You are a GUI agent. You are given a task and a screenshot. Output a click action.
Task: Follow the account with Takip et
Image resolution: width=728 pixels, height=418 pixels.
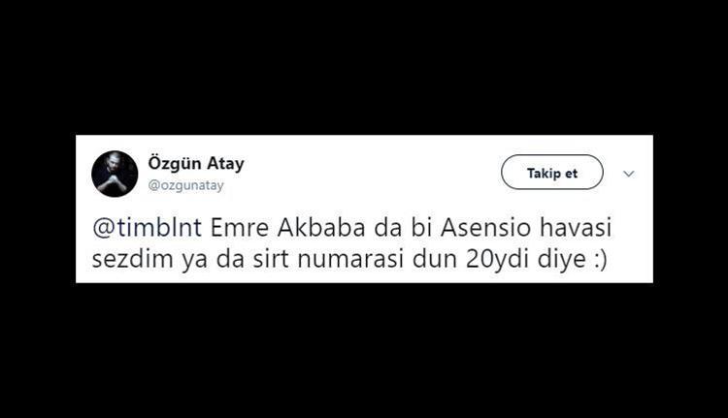pos(552,172)
